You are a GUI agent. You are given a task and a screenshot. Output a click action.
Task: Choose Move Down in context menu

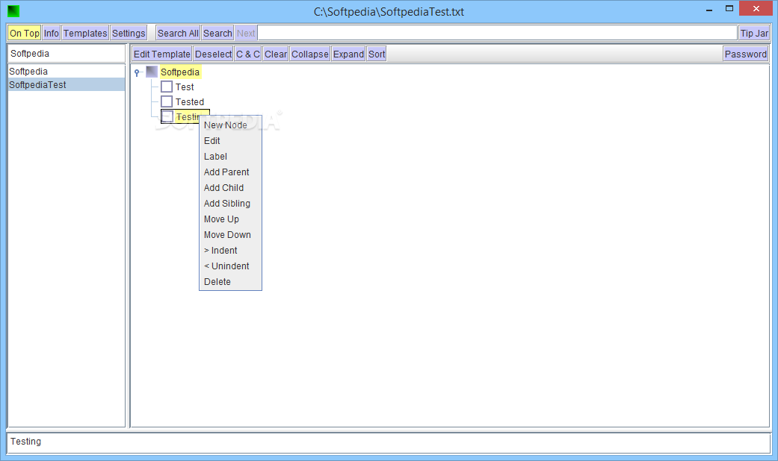(x=230, y=235)
